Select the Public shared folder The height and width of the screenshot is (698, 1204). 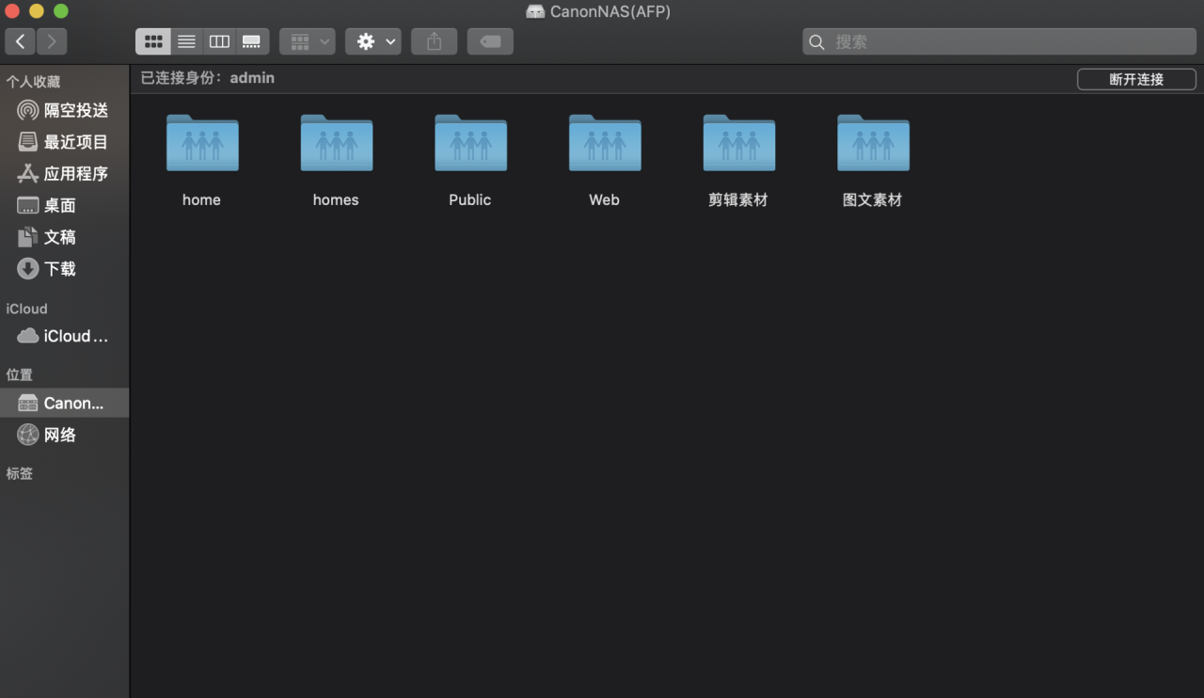470,159
